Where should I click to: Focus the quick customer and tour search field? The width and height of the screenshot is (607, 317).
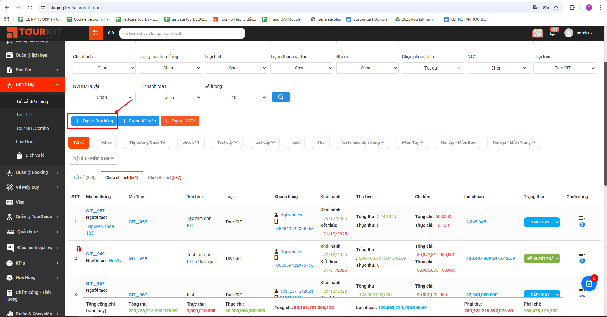click(182, 33)
